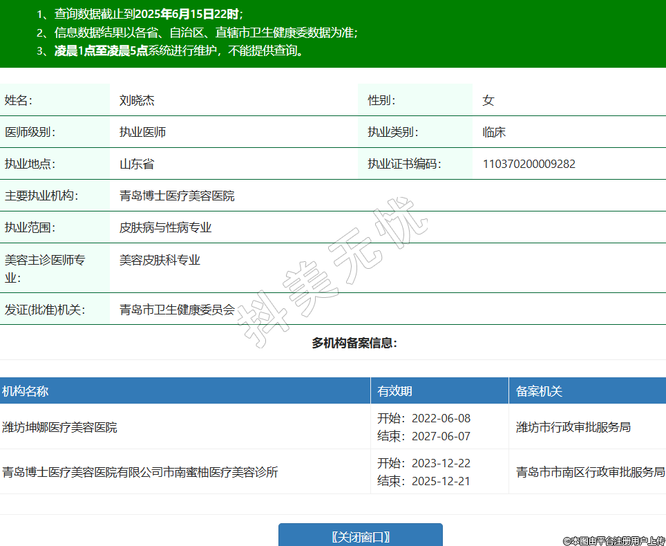Click the certificate number 110370200009282

(x=529, y=164)
